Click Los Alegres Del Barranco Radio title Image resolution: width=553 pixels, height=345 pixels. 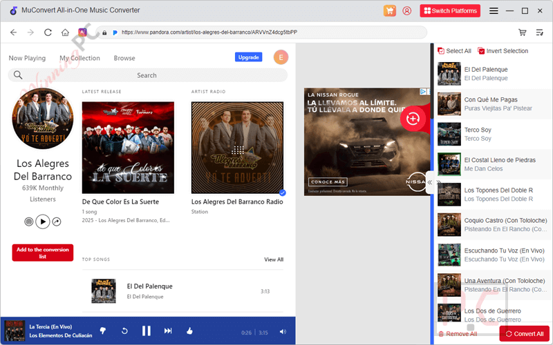coord(237,201)
